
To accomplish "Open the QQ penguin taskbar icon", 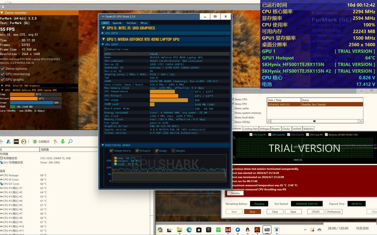I will (x=248, y=230).
